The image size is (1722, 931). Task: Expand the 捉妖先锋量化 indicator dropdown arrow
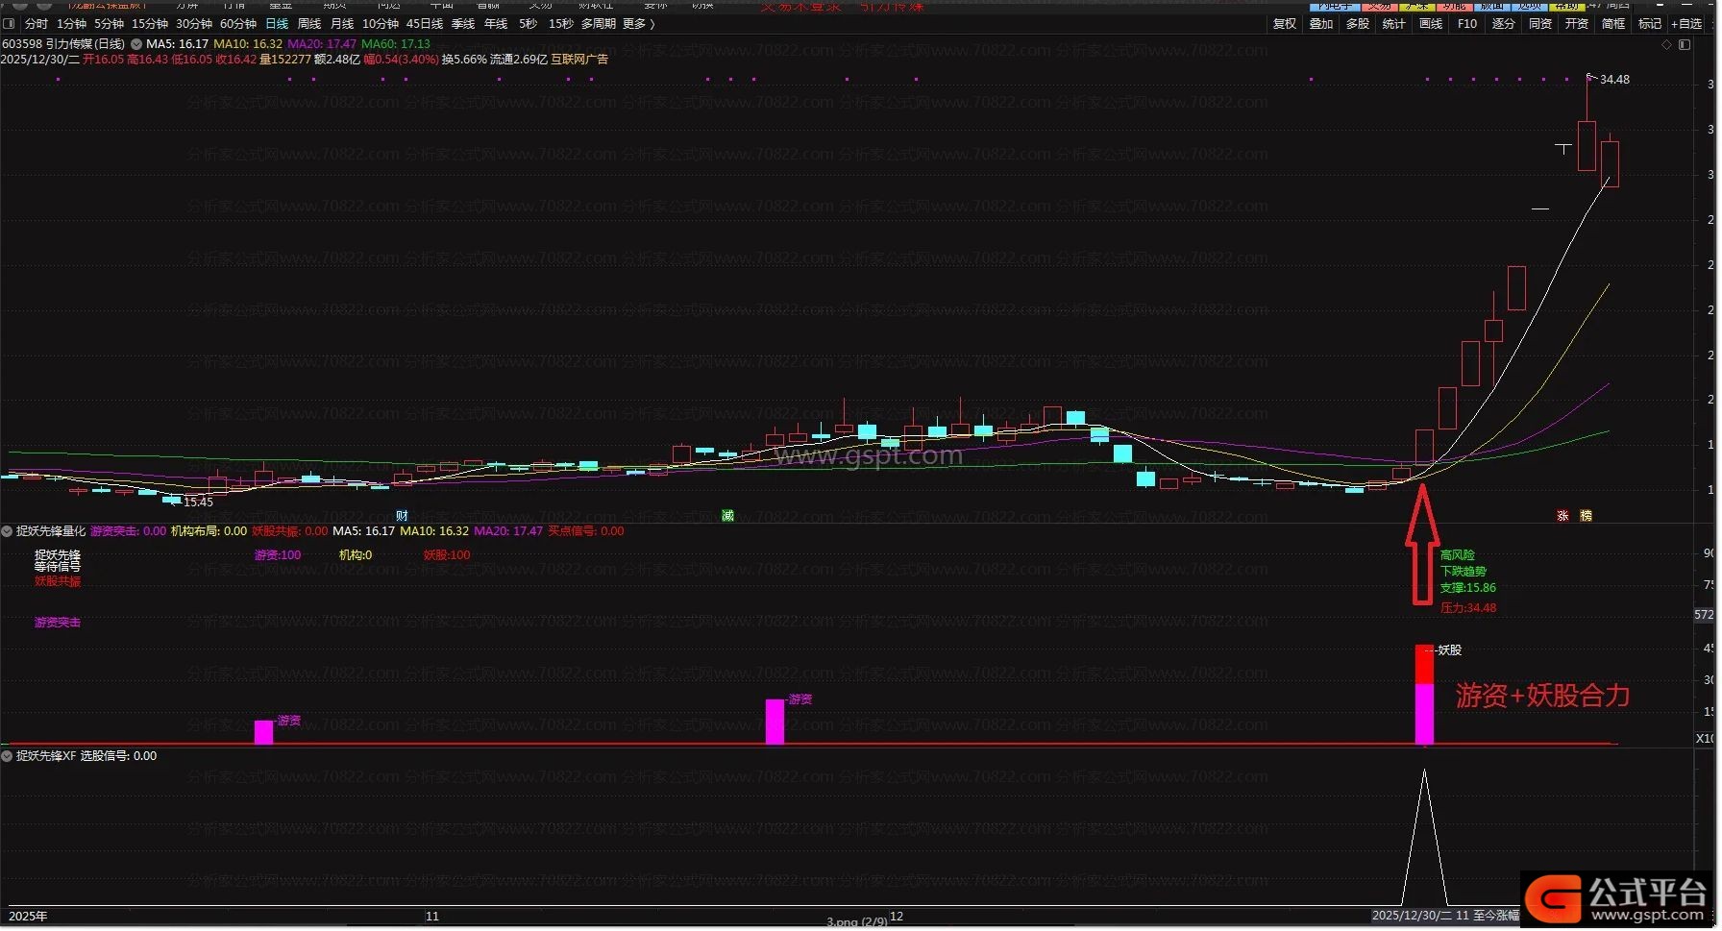pyautogui.click(x=7, y=531)
